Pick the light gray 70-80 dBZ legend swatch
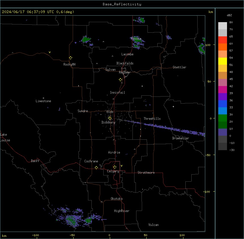 click(222, 26)
